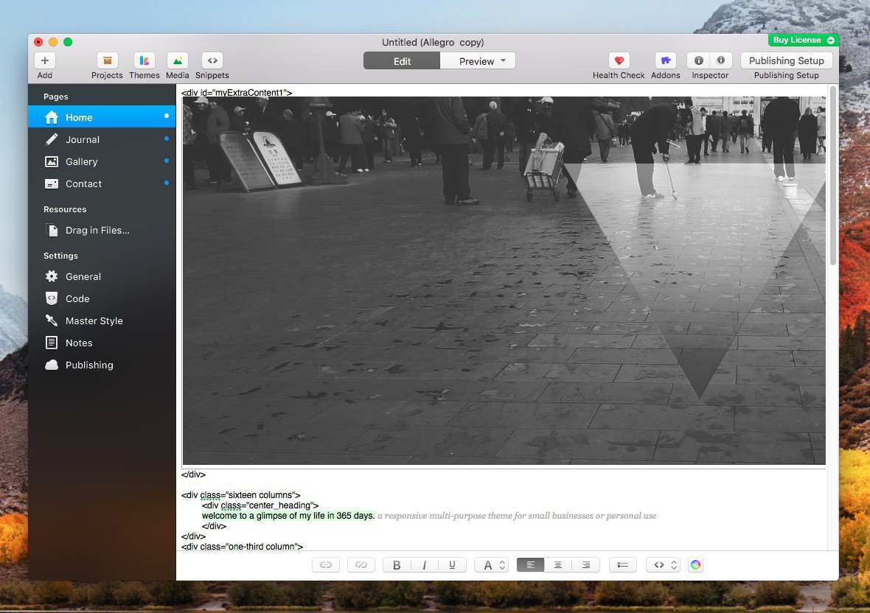Run the Health Check

click(x=619, y=61)
